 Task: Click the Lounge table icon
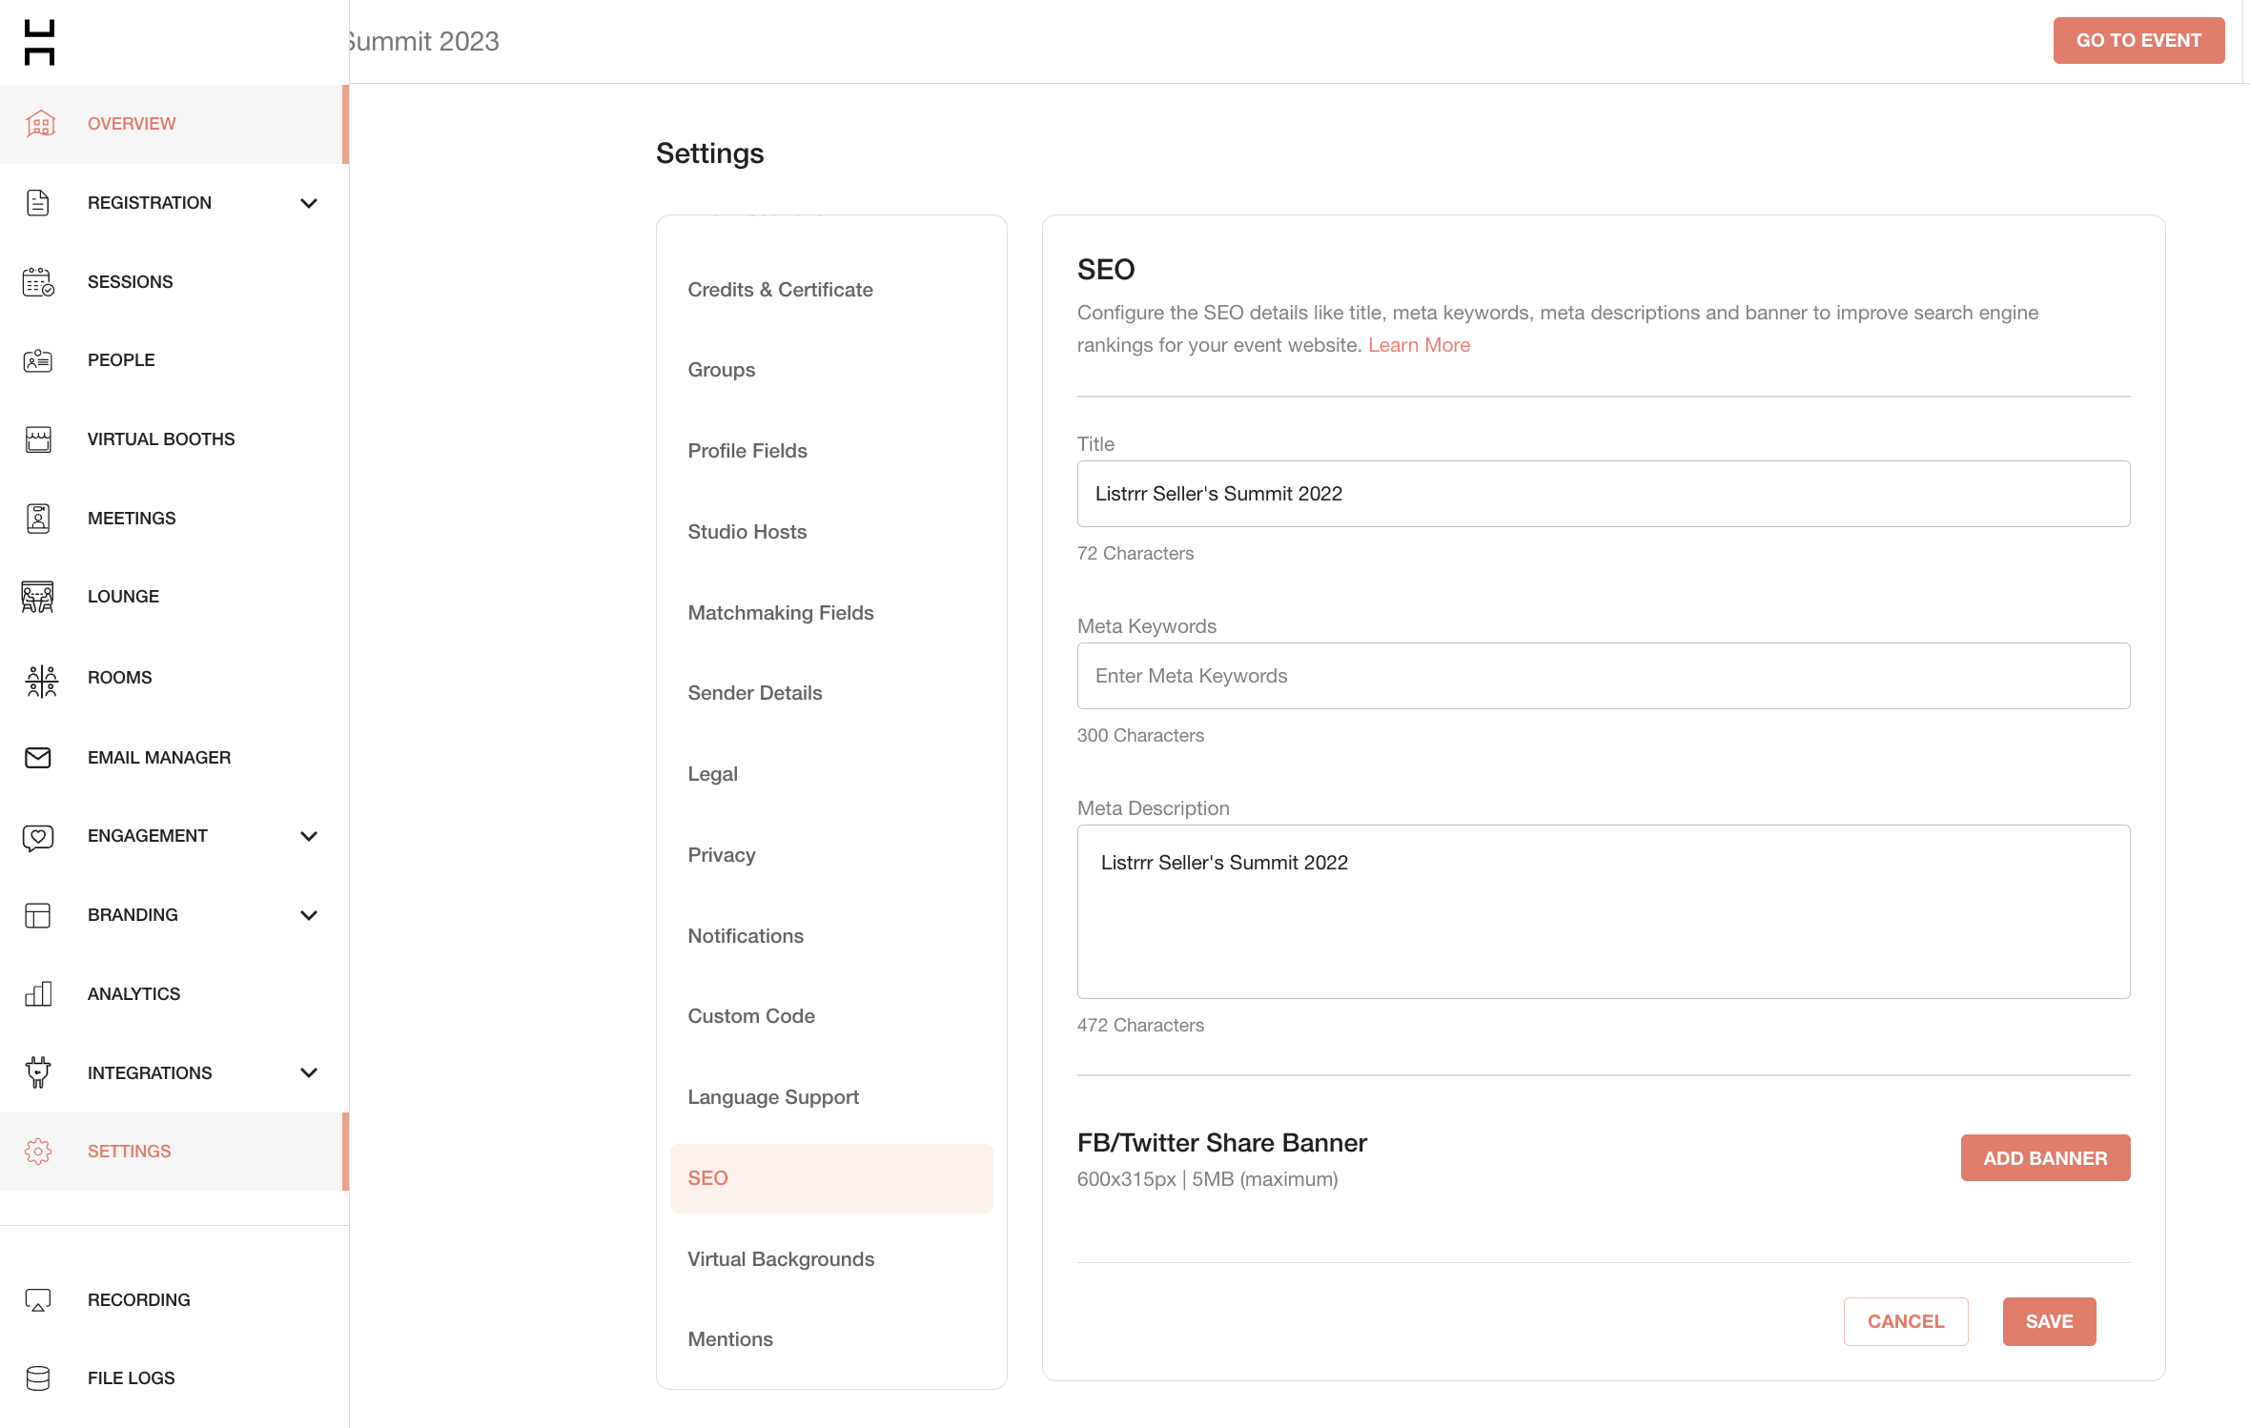pyautogui.click(x=38, y=597)
